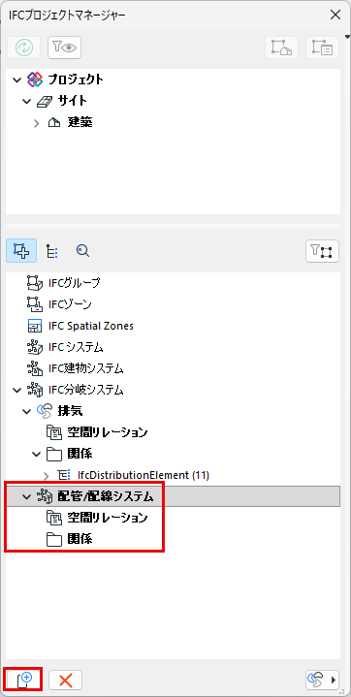
Task: Select the プロジェクト project icon
Action: 34,79
